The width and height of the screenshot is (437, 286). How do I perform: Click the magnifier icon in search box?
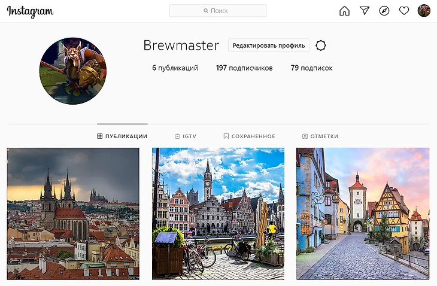click(206, 11)
